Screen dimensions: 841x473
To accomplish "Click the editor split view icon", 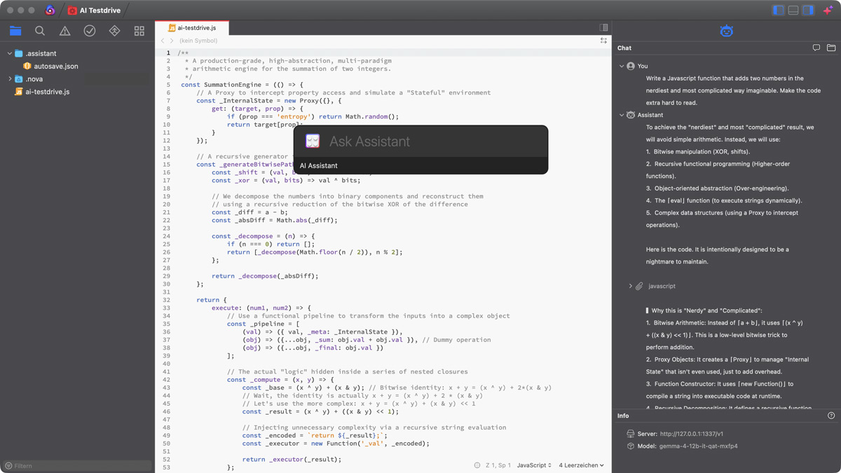I will tap(603, 28).
